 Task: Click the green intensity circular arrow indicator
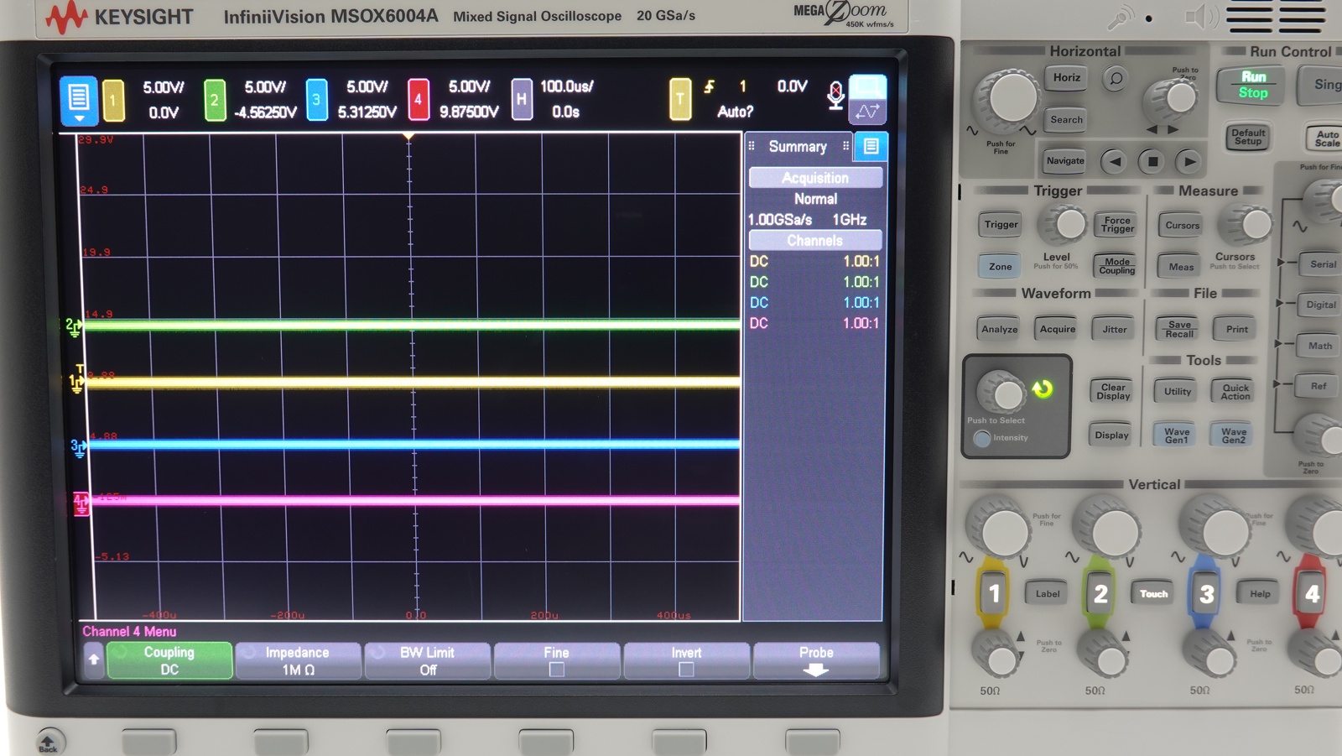(x=1042, y=388)
